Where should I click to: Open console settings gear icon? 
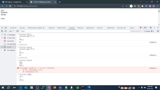pyautogui.click(x=158, y=31)
